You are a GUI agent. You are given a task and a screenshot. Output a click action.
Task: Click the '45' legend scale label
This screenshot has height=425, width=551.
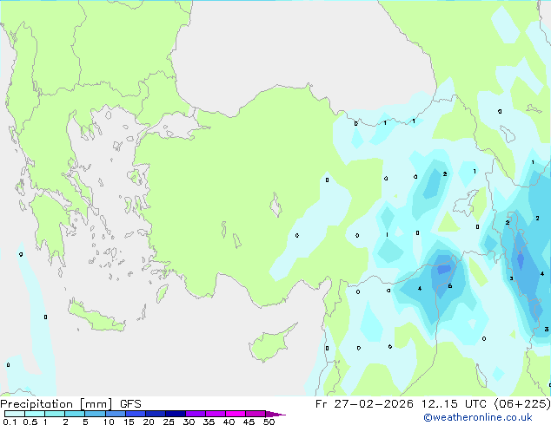249,422
